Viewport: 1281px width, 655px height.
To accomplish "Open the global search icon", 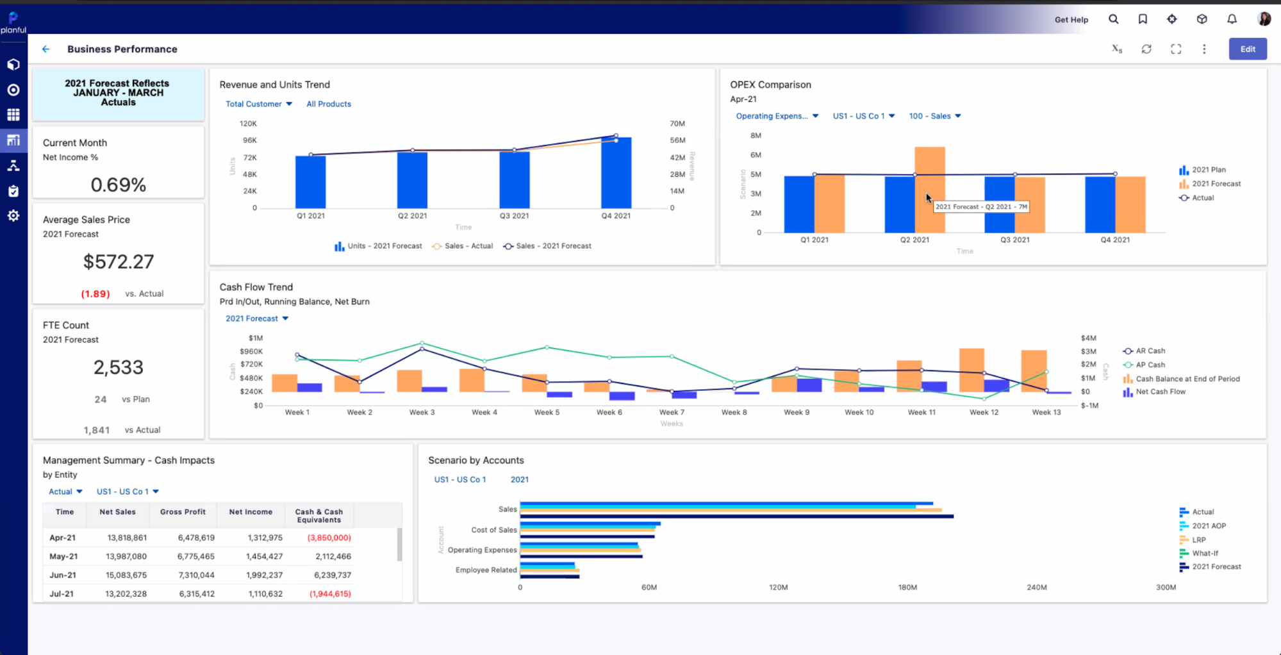I will click(1114, 19).
